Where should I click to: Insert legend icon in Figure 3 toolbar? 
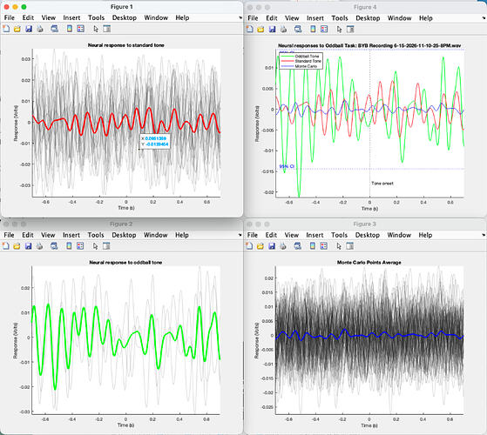(x=323, y=246)
